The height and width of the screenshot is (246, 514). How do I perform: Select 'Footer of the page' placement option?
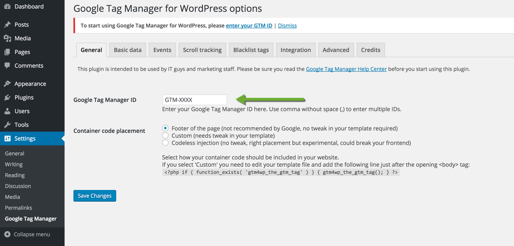[165, 128]
